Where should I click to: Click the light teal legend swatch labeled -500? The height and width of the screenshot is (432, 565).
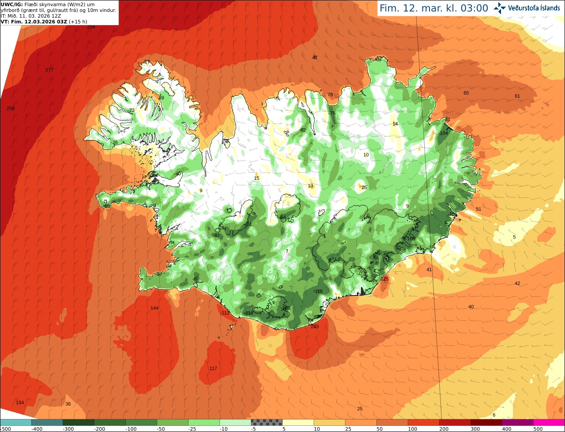15,422
